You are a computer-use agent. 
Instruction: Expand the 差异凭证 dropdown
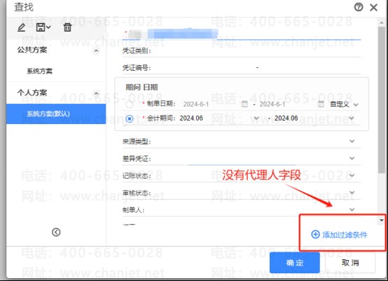coord(352,158)
